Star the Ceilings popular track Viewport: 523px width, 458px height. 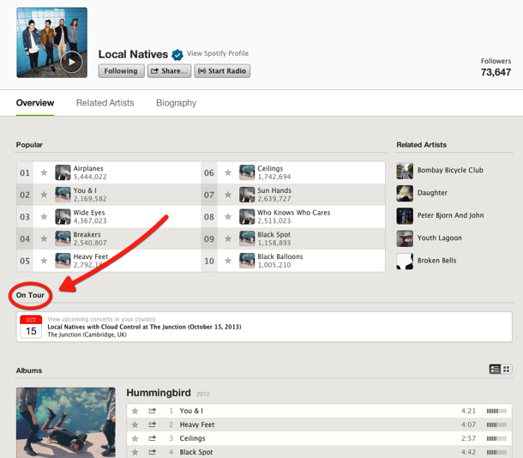pyautogui.click(x=228, y=172)
